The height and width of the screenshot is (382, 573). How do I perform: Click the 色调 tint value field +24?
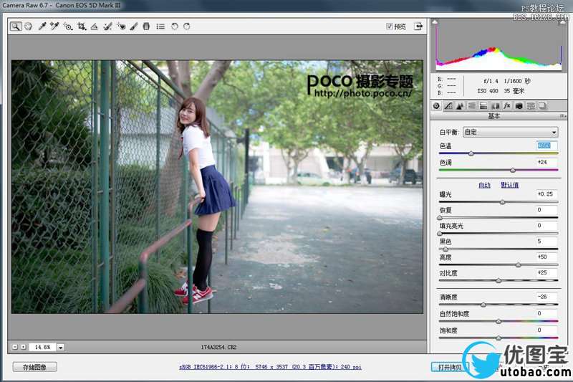(546, 162)
